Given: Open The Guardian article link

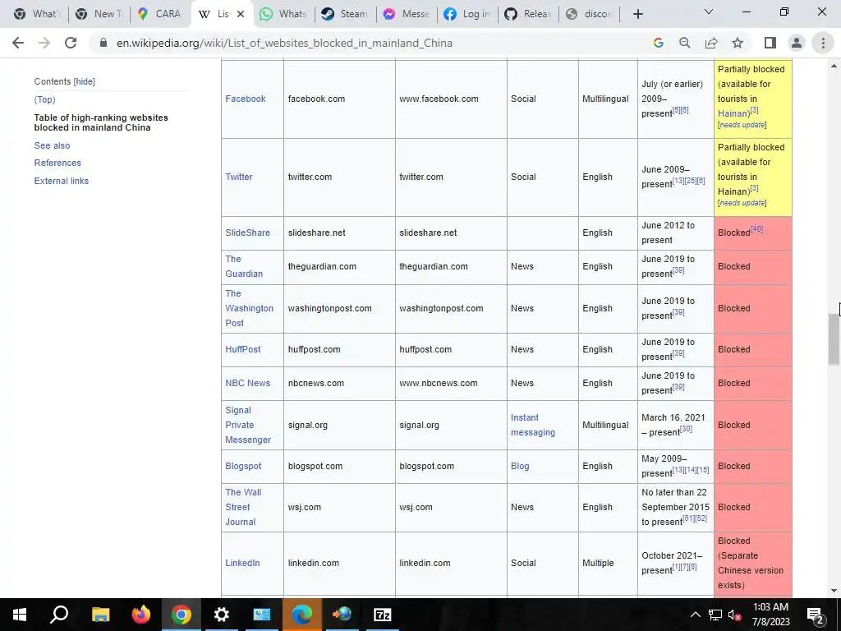Looking at the screenshot, I should pos(243,266).
